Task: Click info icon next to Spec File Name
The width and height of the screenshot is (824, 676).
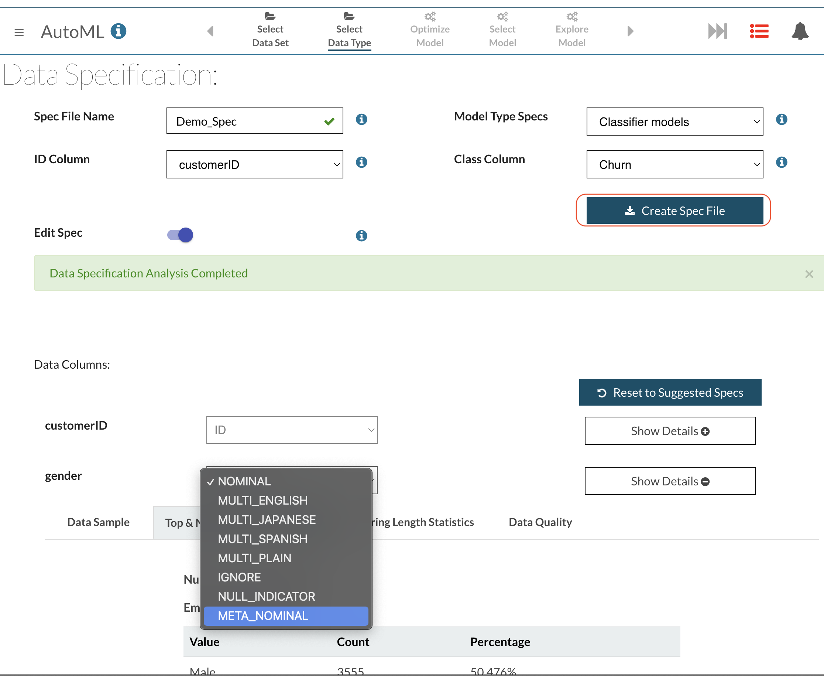Action: (361, 120)
